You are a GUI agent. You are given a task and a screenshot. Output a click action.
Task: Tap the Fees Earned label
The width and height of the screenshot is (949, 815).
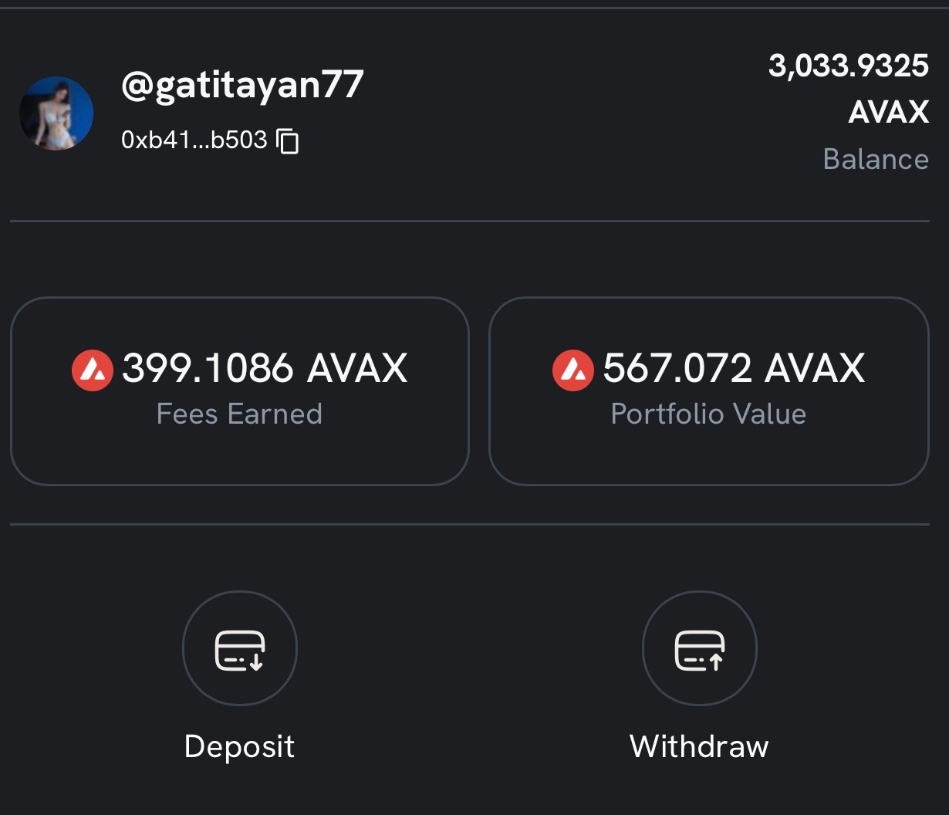coord(239,414)
